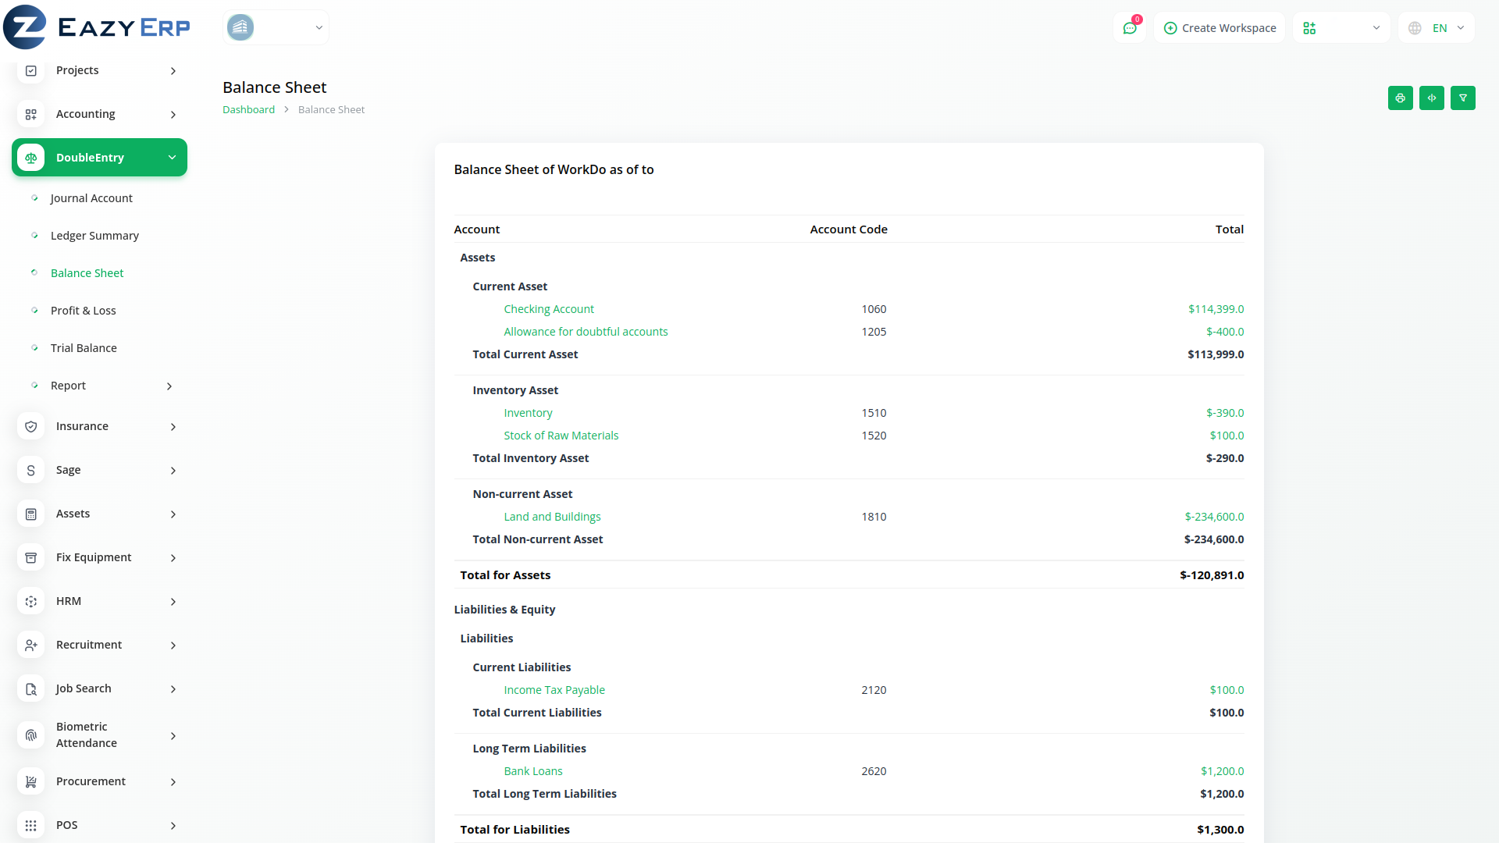This screenshot has height=843, width=1499.
Task: Open Journal Account submenu item
Action: (91, 198)
